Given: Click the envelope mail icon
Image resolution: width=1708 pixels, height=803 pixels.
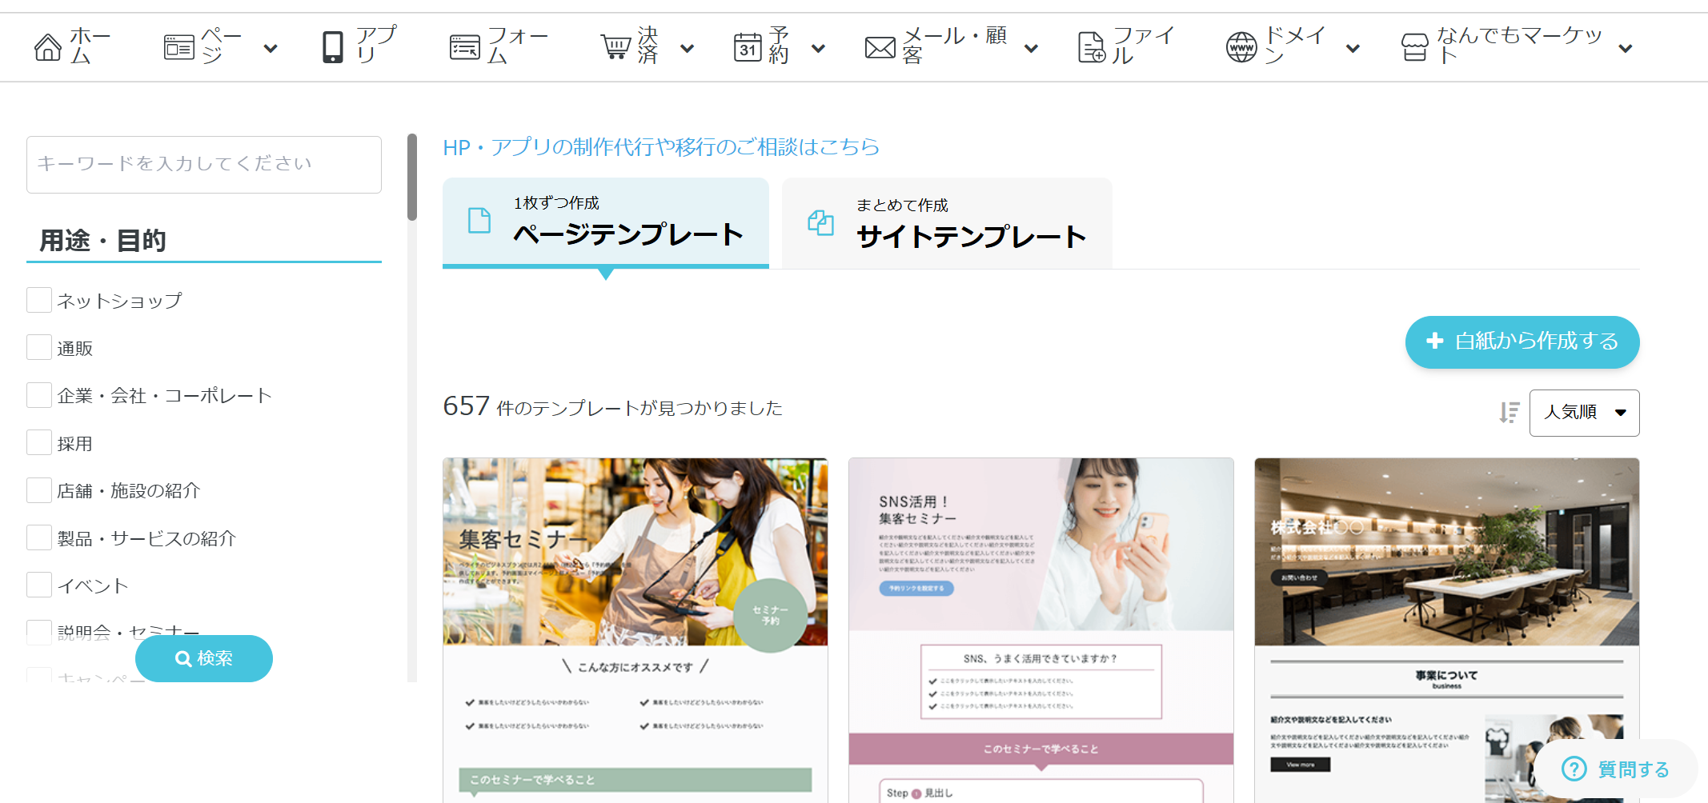Looking at the screenshot, I should coord(880,48).
